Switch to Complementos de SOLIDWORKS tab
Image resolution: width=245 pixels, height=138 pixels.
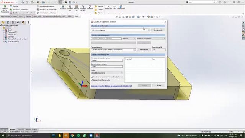pyautogui.click(x=54, y=16)
